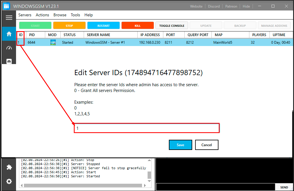Open the plugins puzzle piece icon
The width and height of the screenshot is (294, 191).
[x=9, y=167]
